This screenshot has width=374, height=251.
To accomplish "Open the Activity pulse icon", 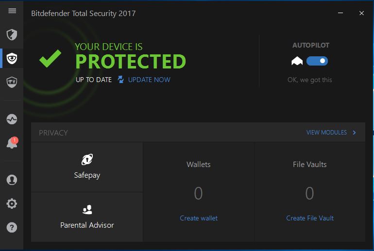I will tap(12, 119).
